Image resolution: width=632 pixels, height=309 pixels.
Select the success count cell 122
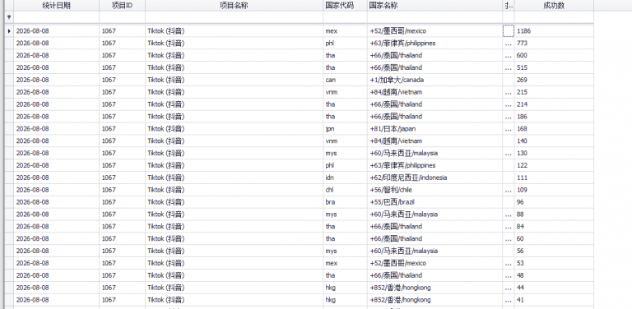tap(554, 165)
